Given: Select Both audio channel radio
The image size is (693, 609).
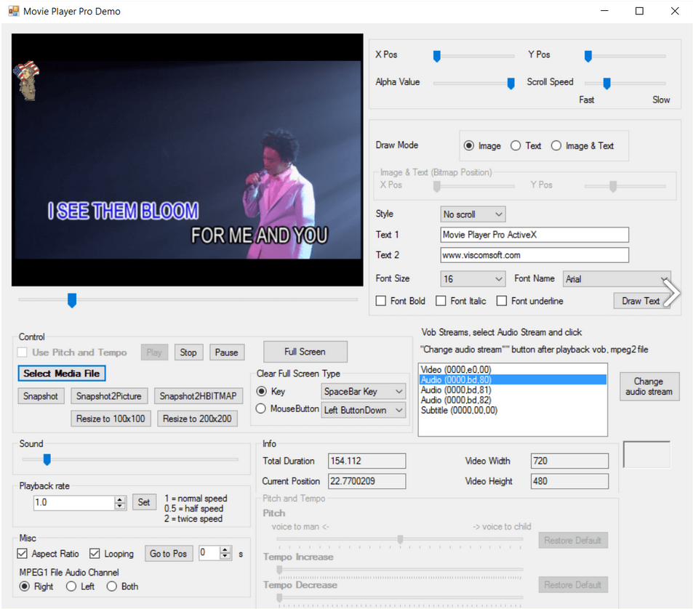Looking at the screenshot, I should 111,586.
